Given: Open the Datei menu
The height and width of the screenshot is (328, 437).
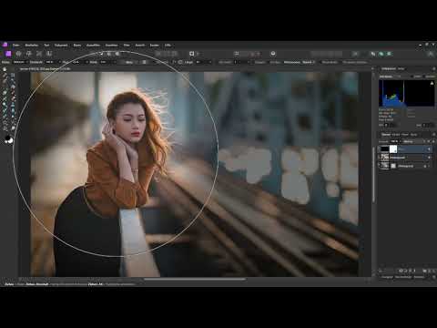Looking at the screenshot, I should pyautogui.click(x=15, y=45).
